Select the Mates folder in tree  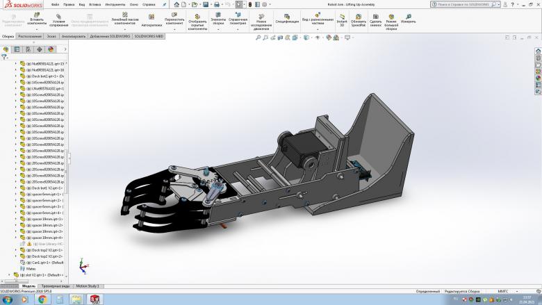[x=31, y=269]
